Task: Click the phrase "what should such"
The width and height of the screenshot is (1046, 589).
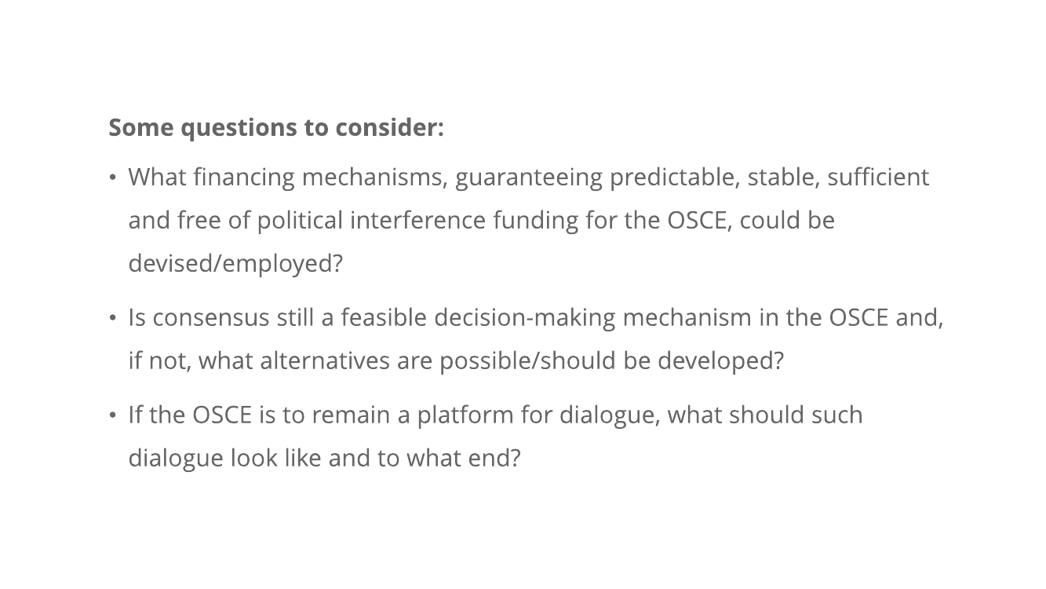Action: [x=765, y=415]
